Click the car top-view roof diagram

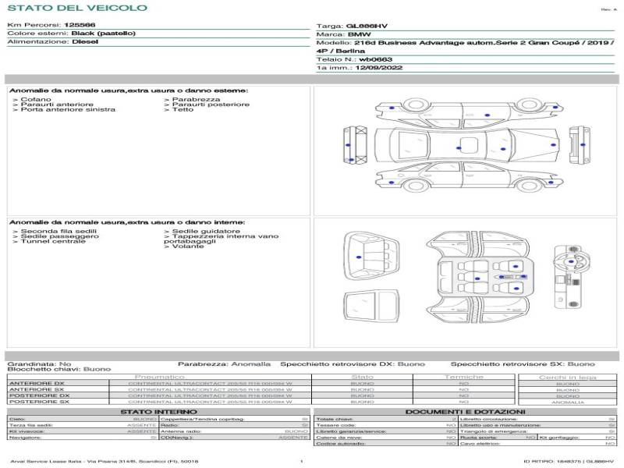[x=467, y=146]
